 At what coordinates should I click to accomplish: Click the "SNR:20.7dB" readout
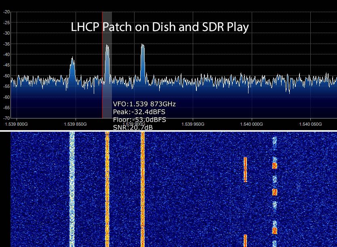pyautogui.click(x=133, y=127)
